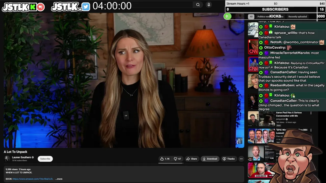
Task: Click the red circle icon beside ReebanRuben
Action: (266, 86)
